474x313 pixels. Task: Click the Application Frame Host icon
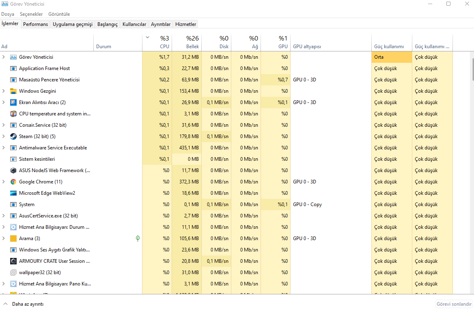pos(13,68)
